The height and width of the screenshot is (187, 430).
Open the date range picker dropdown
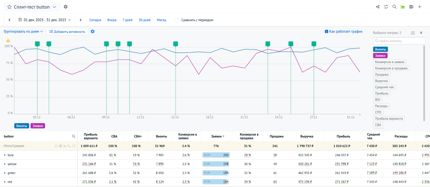pyautogui.click(x=45, y=20)
